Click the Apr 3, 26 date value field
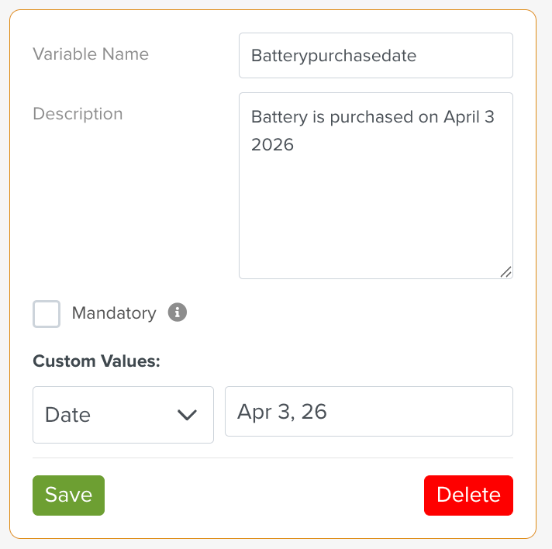The width and height of the screenshot is (552, 549). point(368,412)
